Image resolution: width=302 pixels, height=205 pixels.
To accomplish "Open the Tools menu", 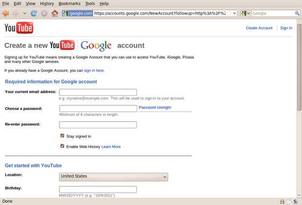I will [90, 3].
